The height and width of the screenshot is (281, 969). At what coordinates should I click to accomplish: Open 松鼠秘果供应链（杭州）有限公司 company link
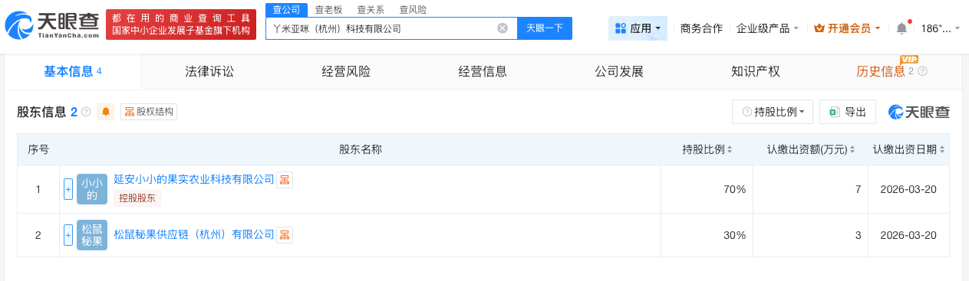click(x=193, y=234)
